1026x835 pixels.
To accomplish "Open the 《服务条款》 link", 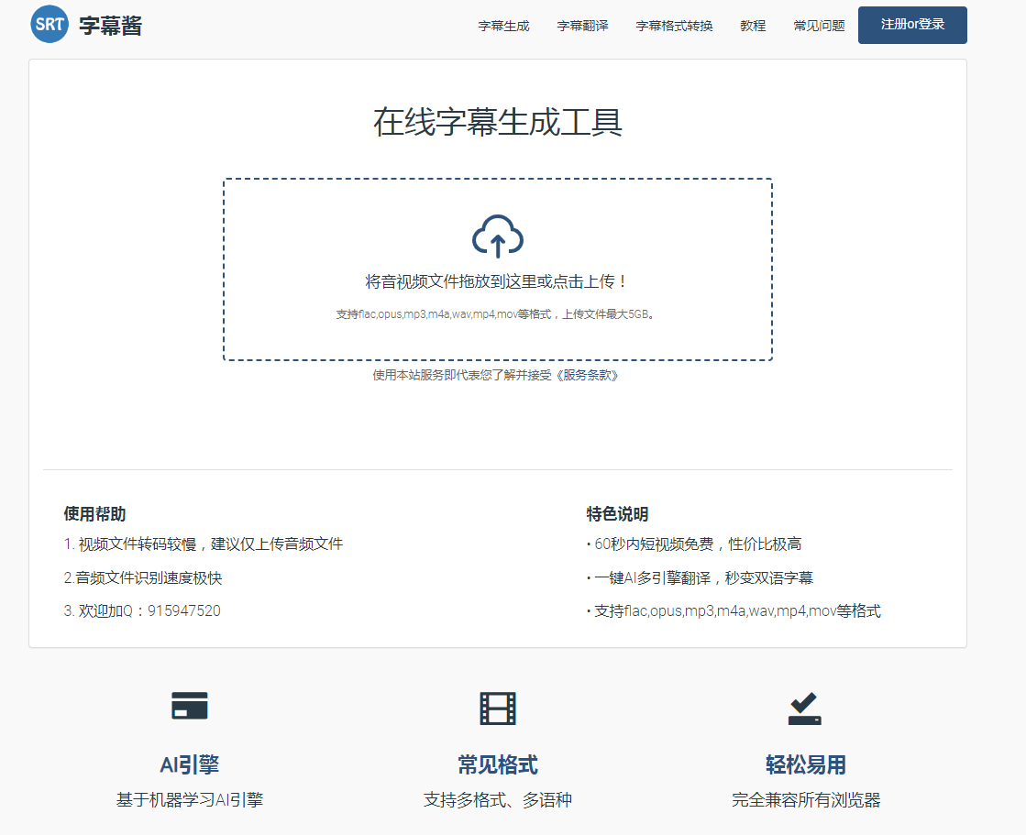I will click(x=586, y=375).
